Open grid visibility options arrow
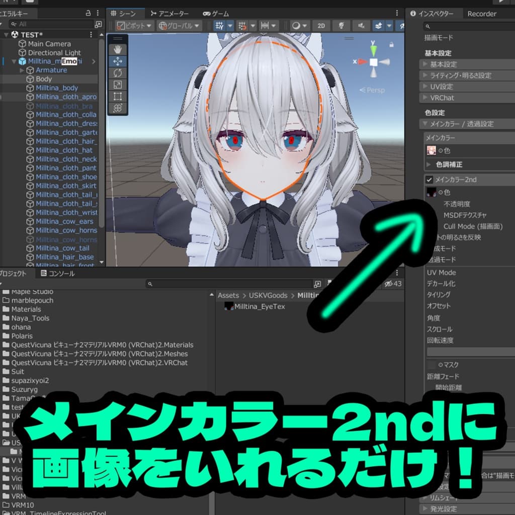 [x=230, y=26]
